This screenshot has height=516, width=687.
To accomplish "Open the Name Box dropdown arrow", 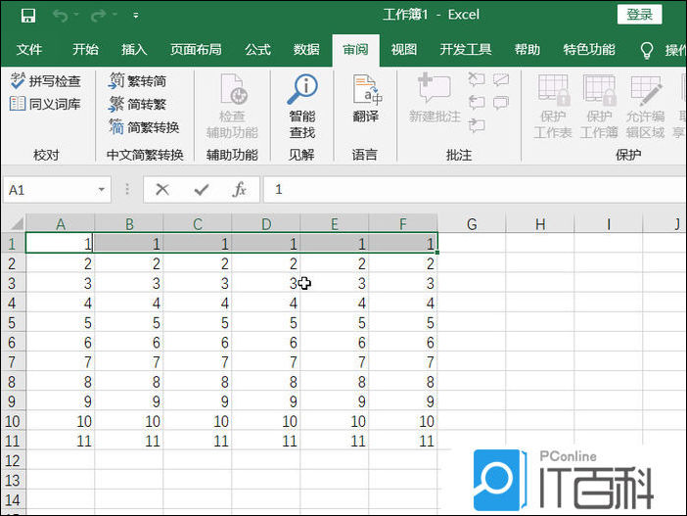I will tap(102, 190).
